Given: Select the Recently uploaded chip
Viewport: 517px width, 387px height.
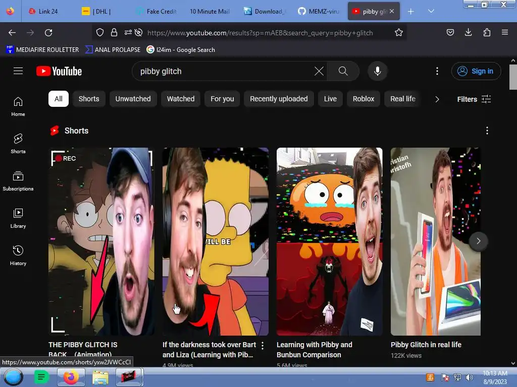Looking at the screenshot, I should click(279, 99).
